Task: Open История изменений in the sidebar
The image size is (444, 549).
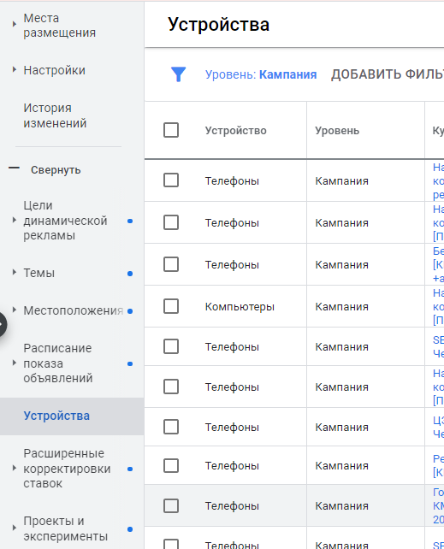Action: [55, 115]
